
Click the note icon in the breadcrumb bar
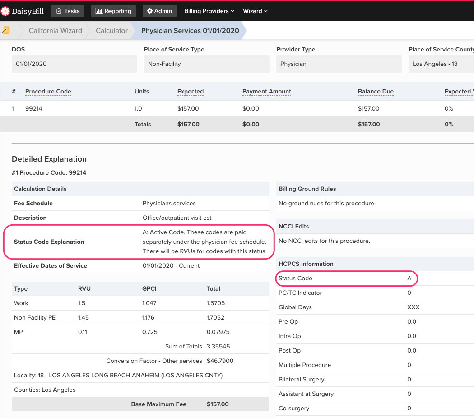[x=6, y=30]
